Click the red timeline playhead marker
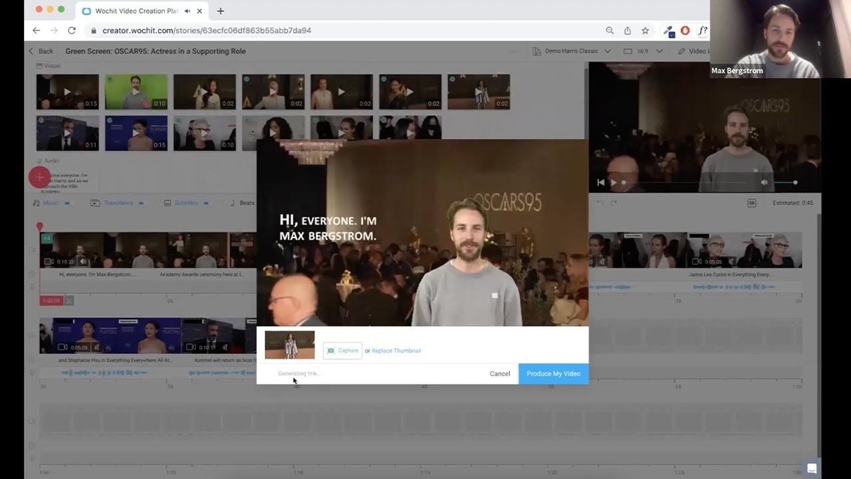Screen dimensions: 851x479 click(39, 227)
